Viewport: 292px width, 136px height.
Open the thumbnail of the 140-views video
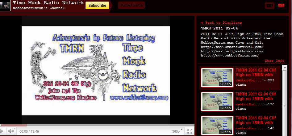pos(217,126)
